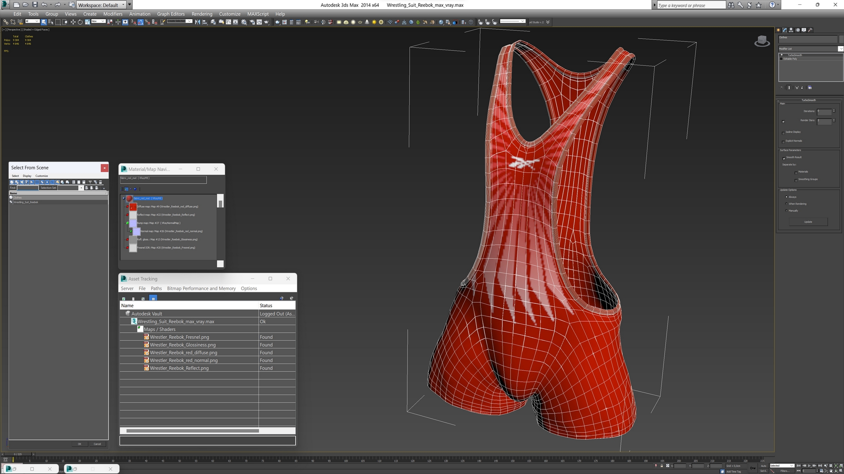This screenshot has width=844, height=474.
Task: Uncheck the Smooth Result checkbox
Action: pos(784,158)
